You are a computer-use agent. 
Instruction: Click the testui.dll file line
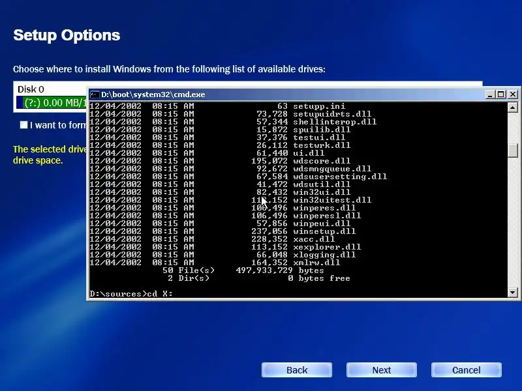tap(218, 138)
